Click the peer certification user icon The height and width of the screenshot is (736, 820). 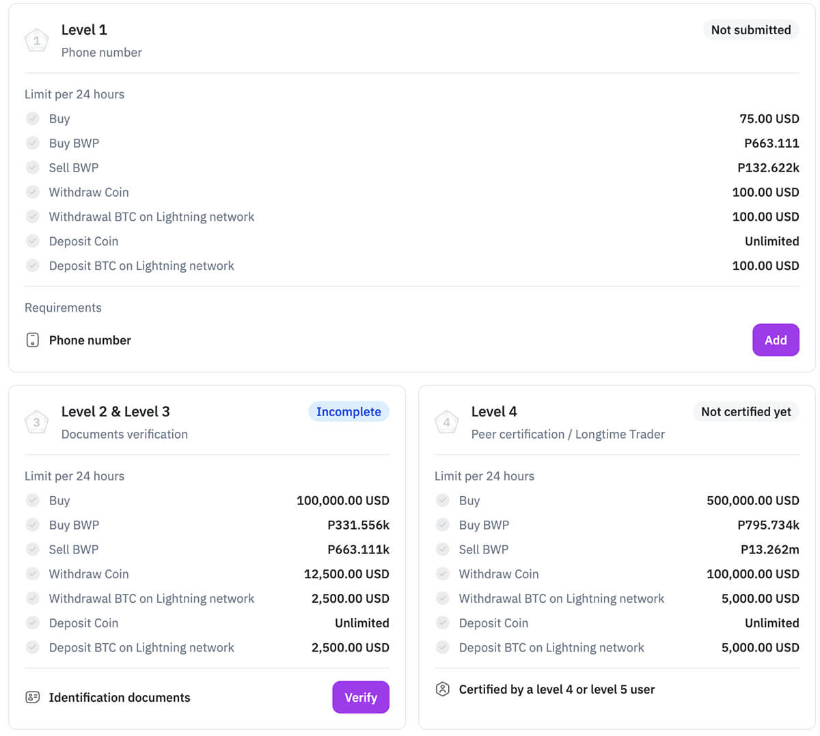(x=443, y=690)
